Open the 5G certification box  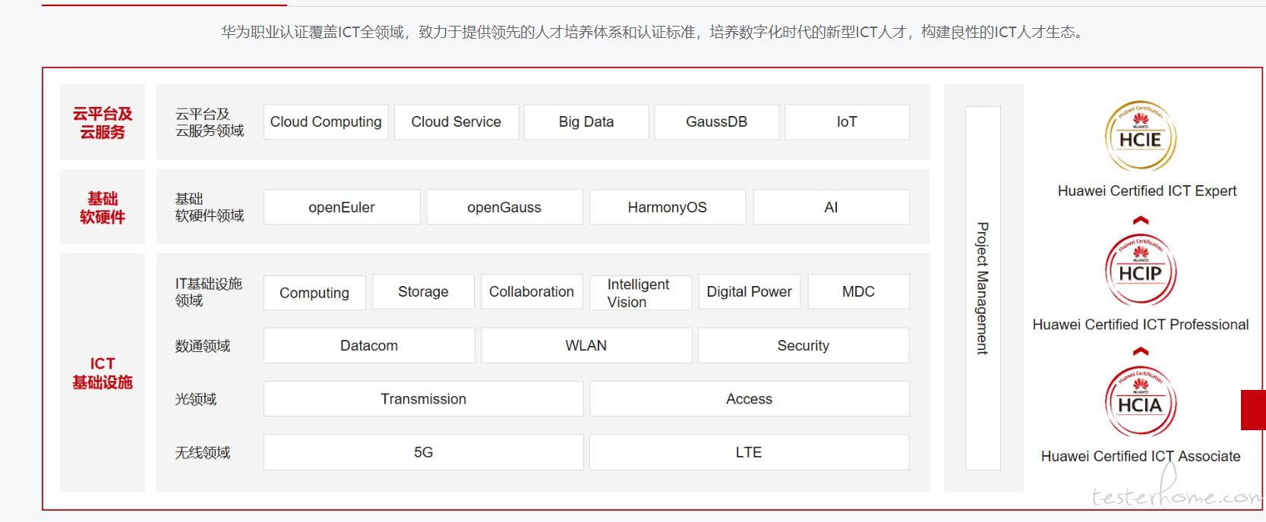pos(423,452)
